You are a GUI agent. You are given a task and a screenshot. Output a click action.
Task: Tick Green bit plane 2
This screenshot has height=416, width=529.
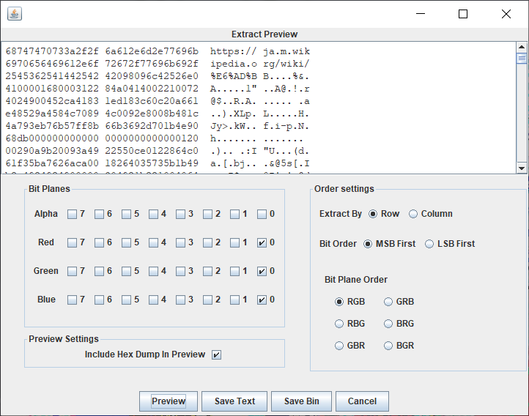pyautogui.click(x=208, y=272)
